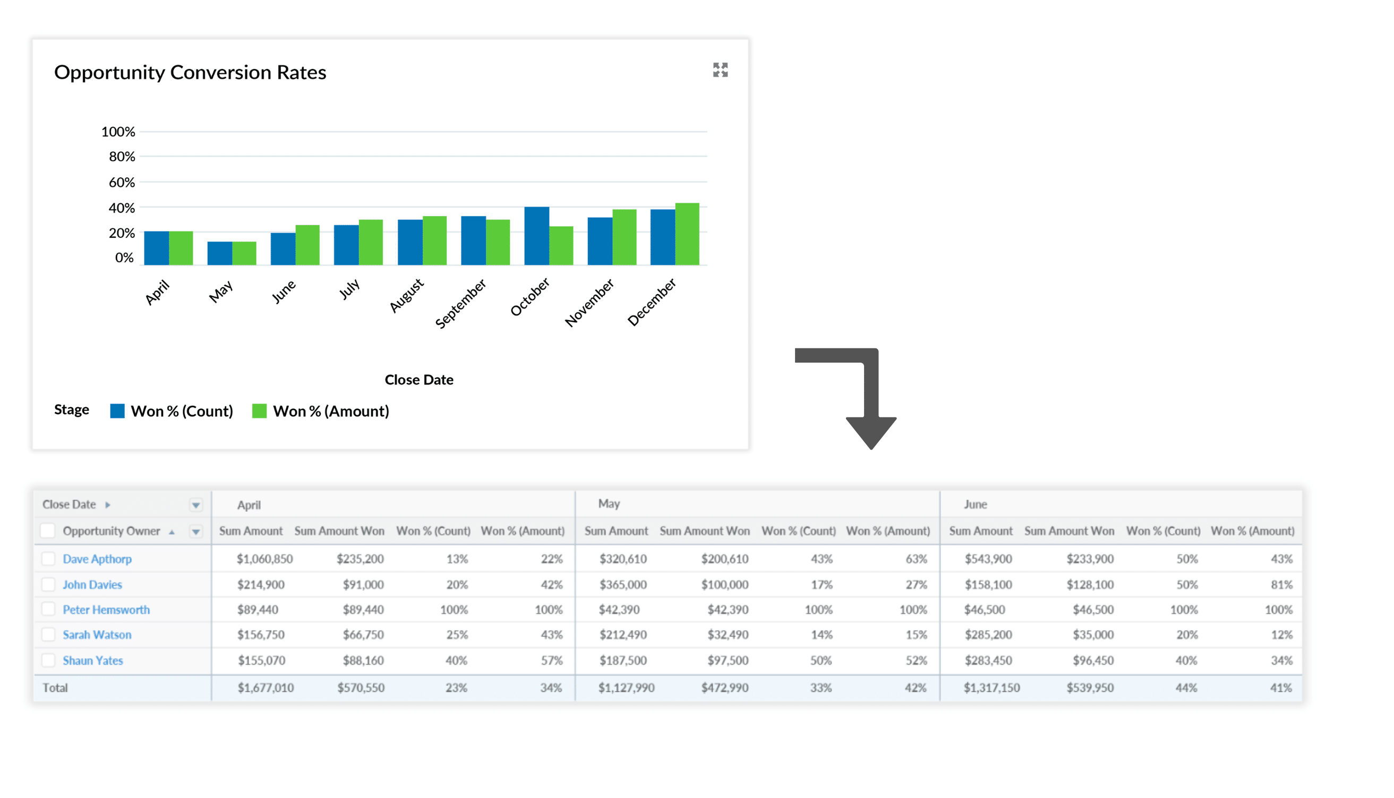Click the Peter Hemsworth name link
Image resolution: width=1394 pixels, height=798 pixels.
[x=106, y=610]
